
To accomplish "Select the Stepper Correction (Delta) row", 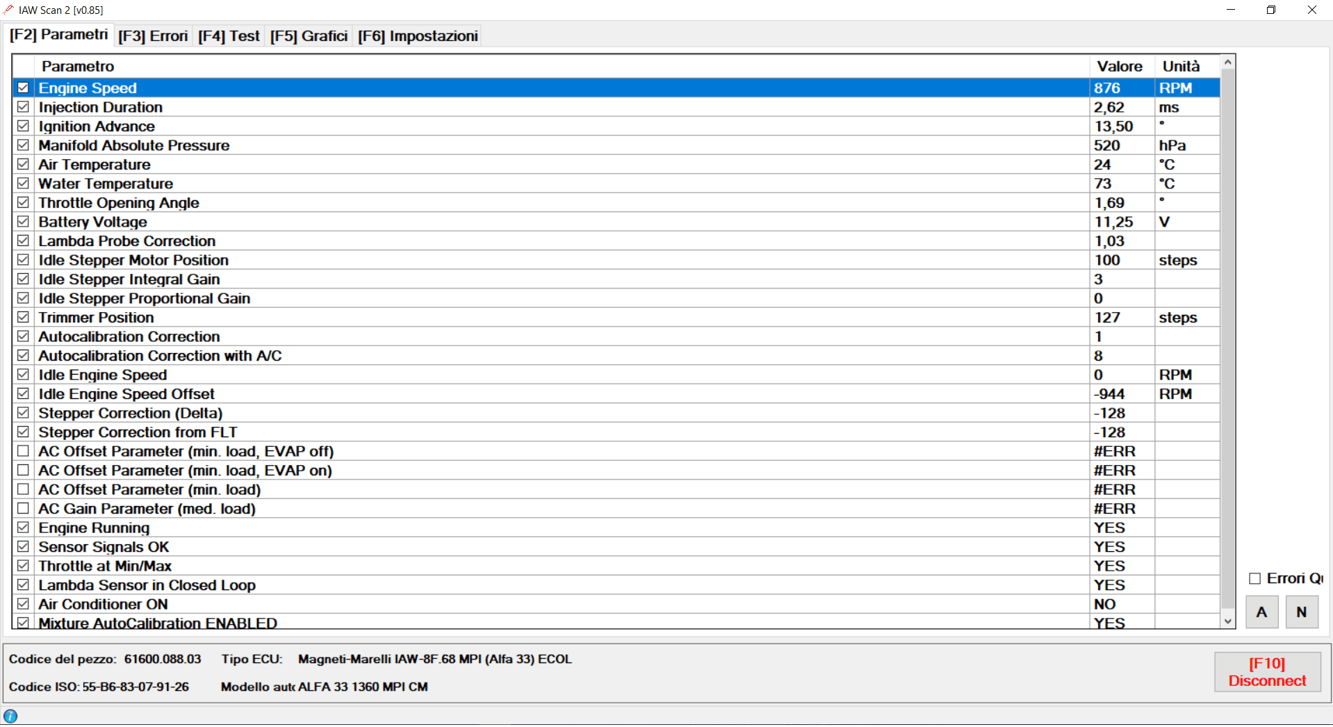I will pyautogui.click(x=616, y=413).
